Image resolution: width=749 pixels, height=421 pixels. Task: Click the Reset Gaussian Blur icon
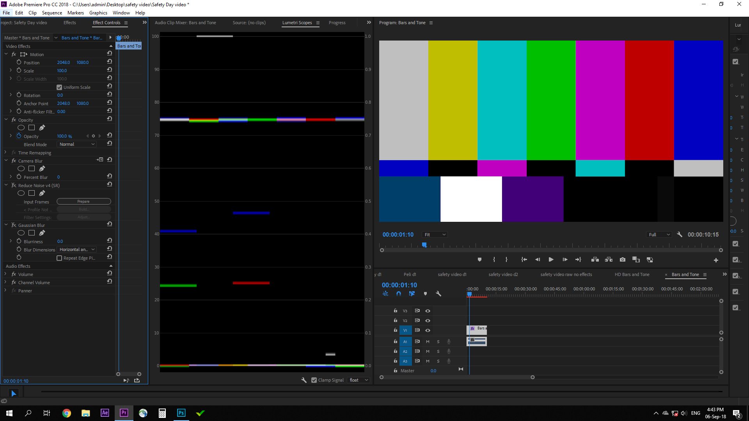point(110,225)
